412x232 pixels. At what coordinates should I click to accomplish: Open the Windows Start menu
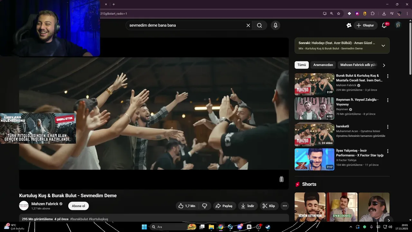[144, 227]
